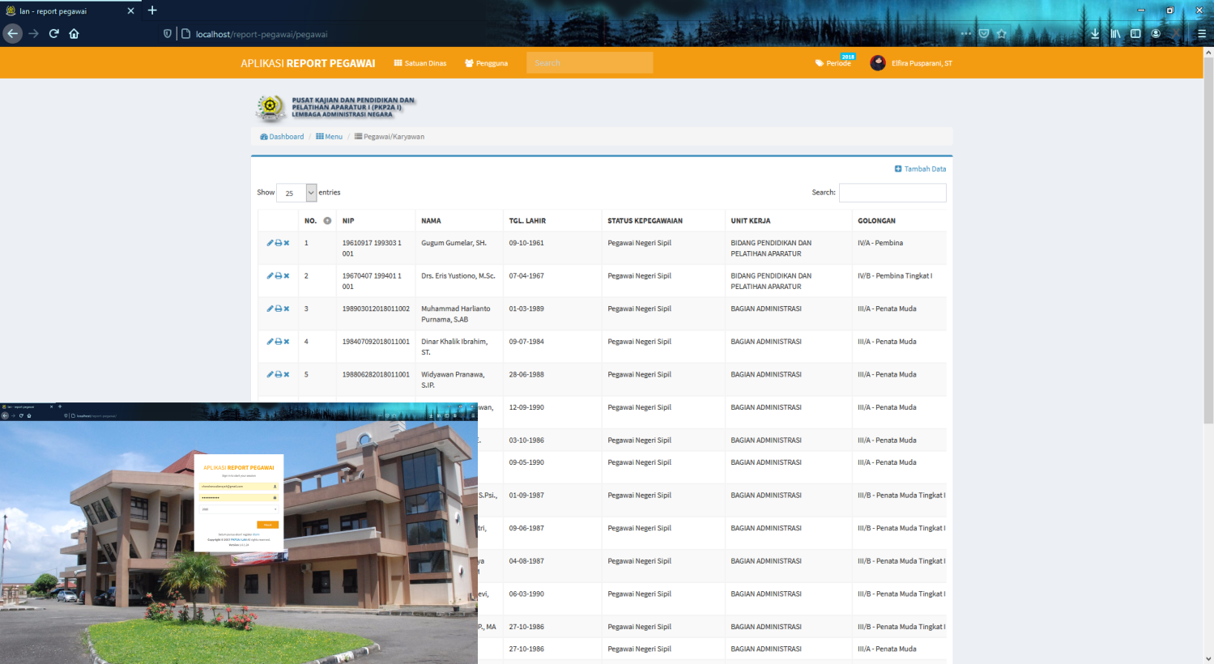
Task: Open the Periode 2018 menu
Action: click(834, 63)
